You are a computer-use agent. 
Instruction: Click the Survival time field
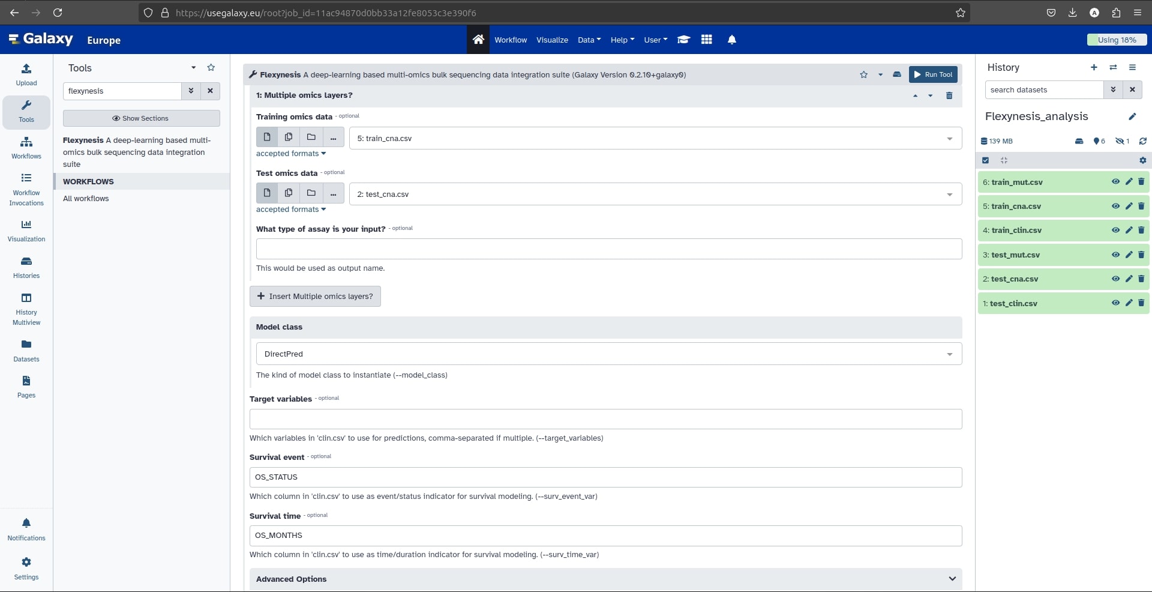(605, 536)
